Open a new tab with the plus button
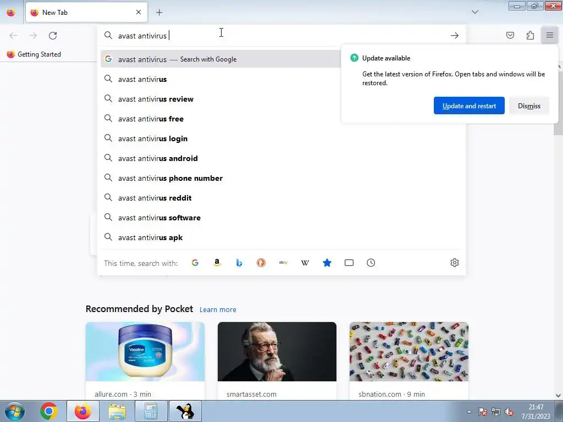563x422 pixels. [159, 12]
